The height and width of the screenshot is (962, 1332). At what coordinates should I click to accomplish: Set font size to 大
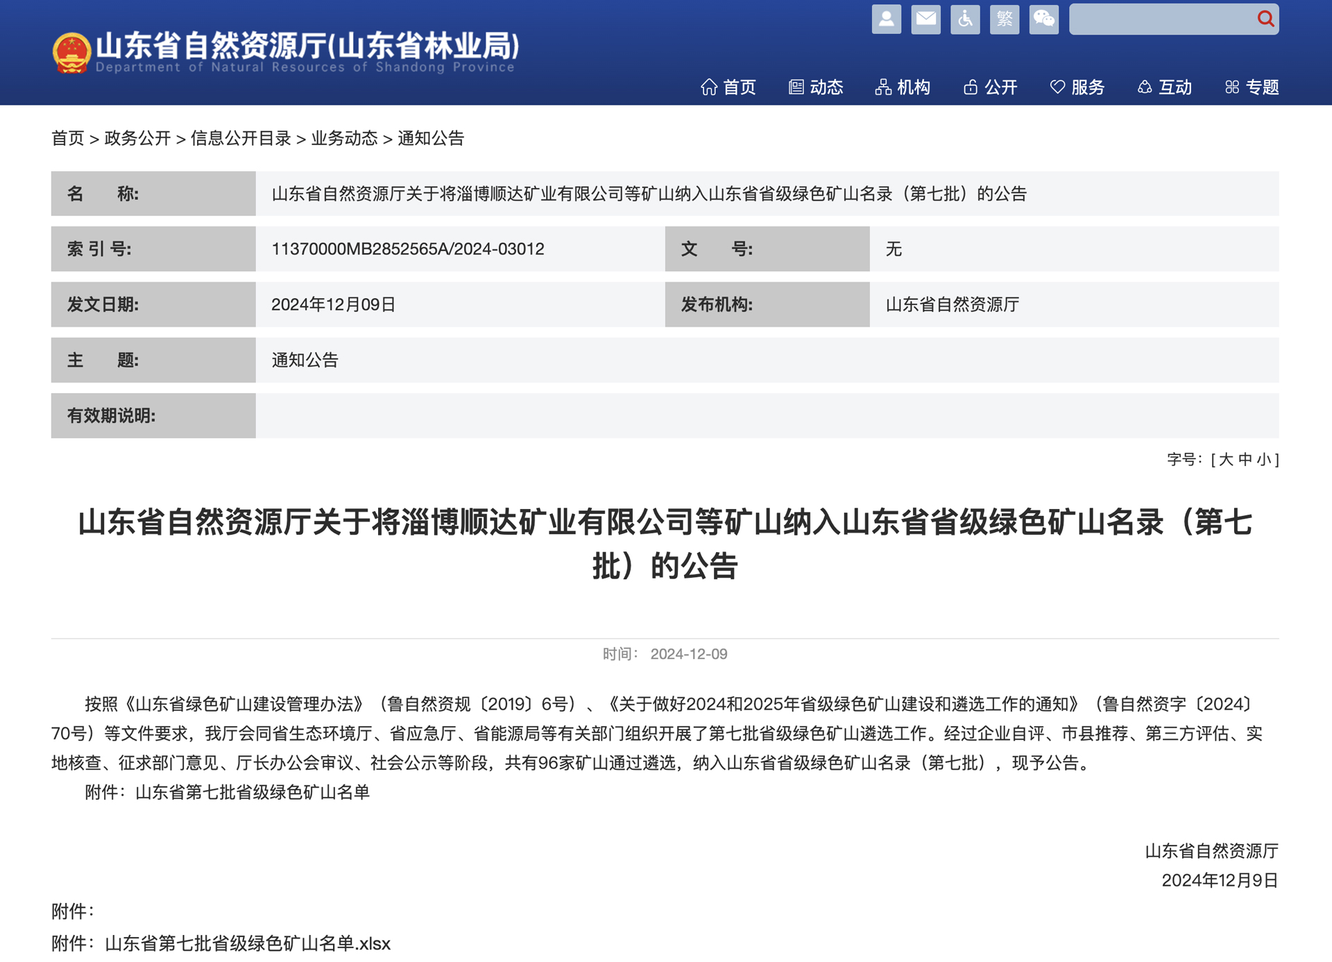(1226, 459)
